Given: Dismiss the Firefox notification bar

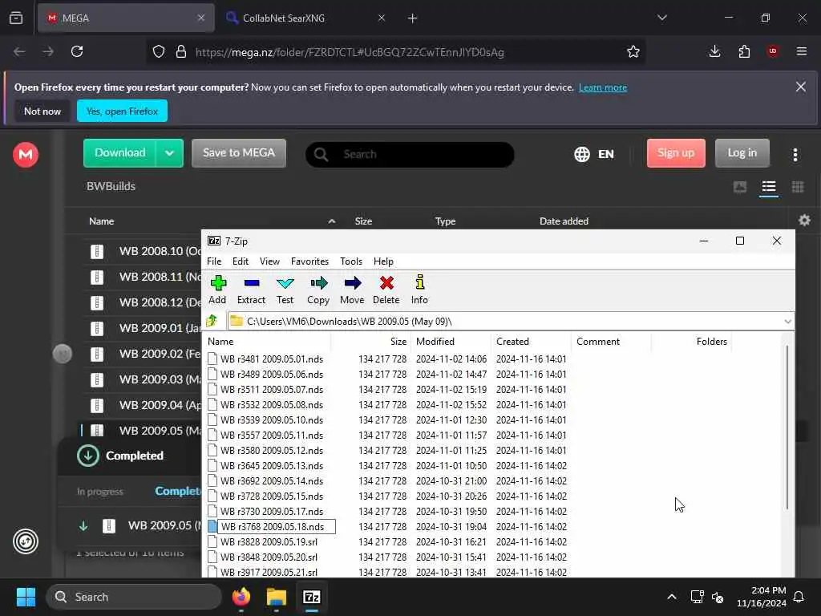Looking at the screenshot, I should coord(801,87).
